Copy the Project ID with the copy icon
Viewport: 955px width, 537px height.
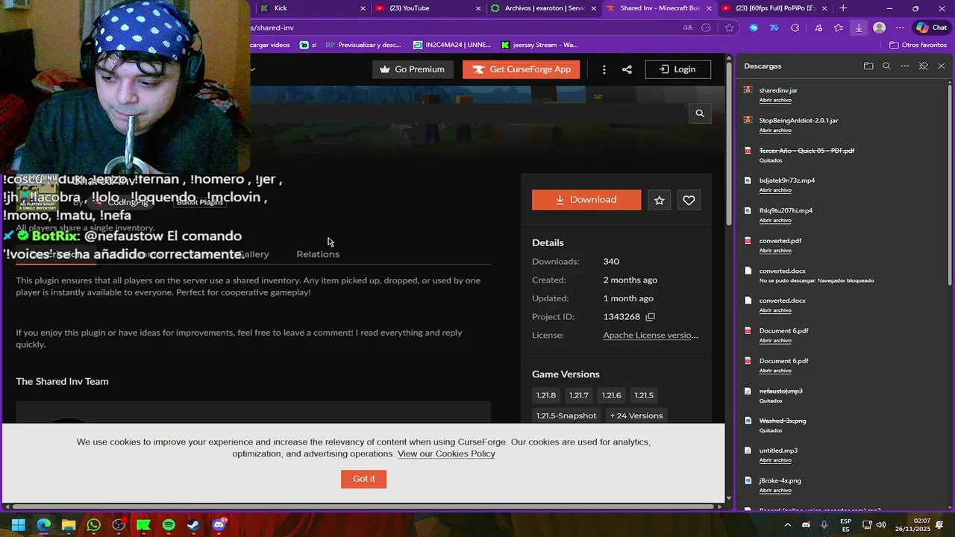point(650,317)
